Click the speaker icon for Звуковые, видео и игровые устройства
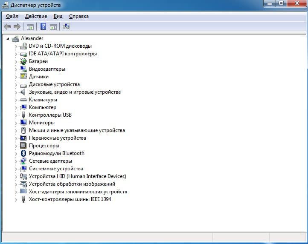 tap(23, 92)
